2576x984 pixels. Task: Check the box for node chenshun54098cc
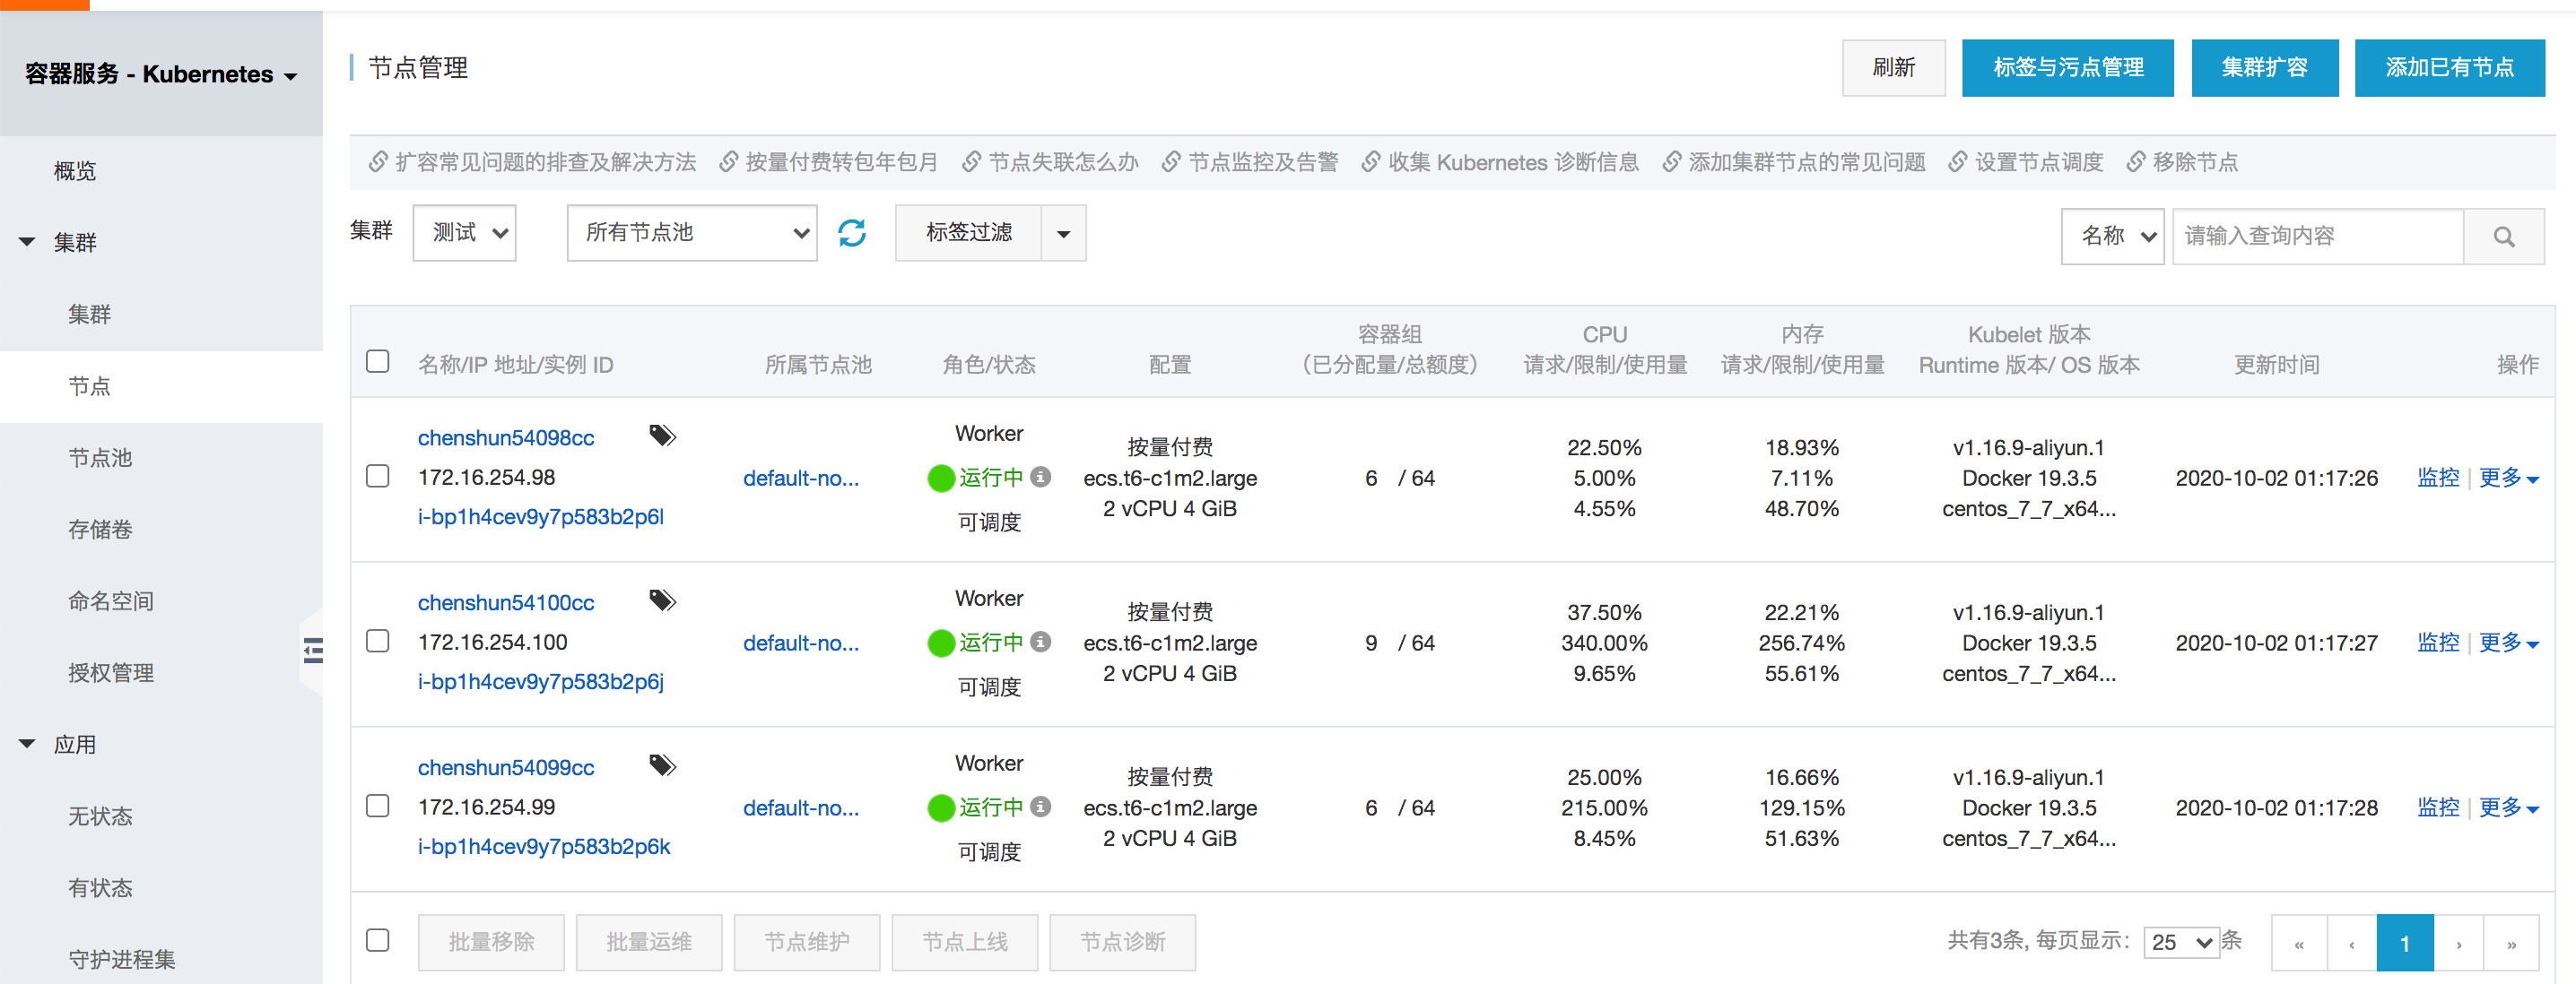pos(377,477)
